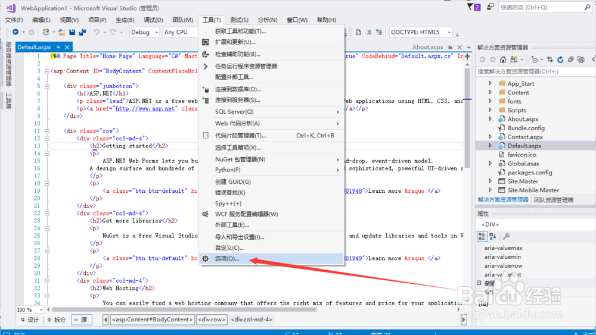The image size is (596, 335).
Task: Collapse the row div at line 11
Action: click(47, 131)
